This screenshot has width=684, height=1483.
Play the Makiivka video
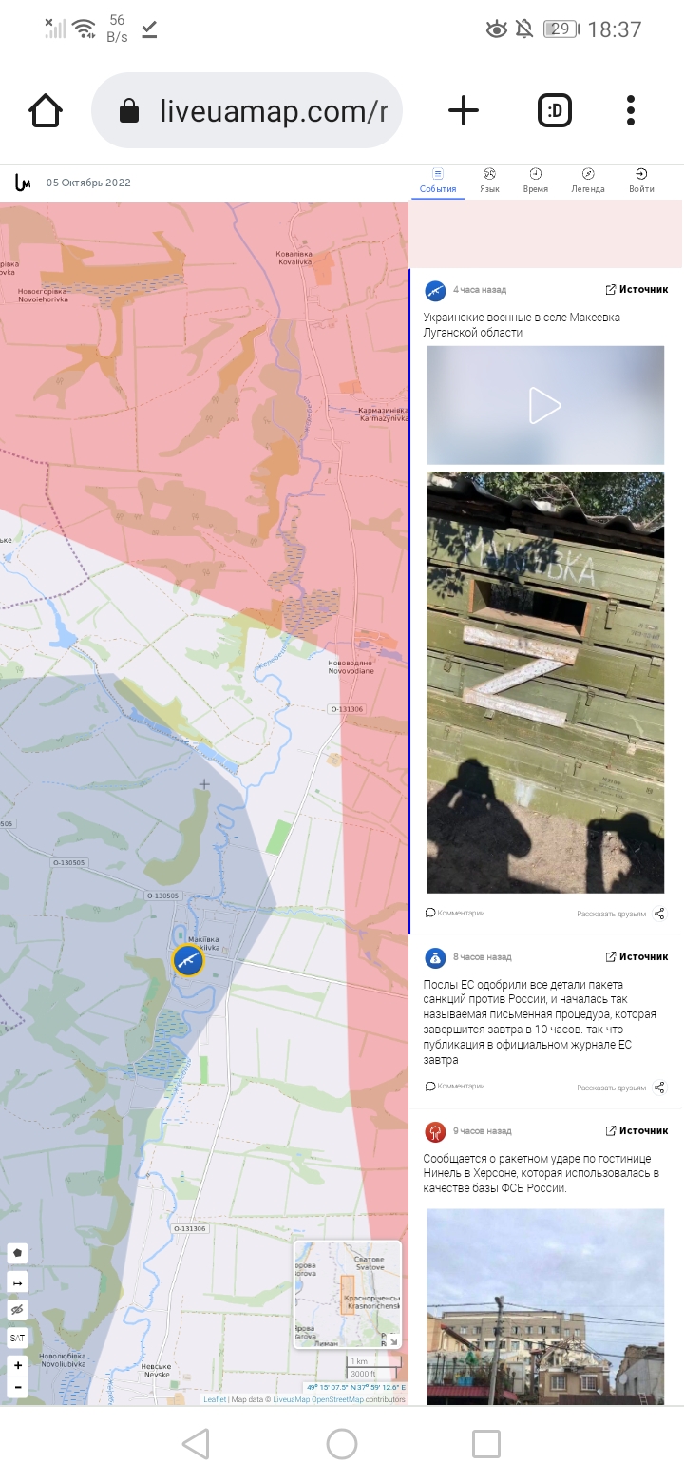click(544, 405)
